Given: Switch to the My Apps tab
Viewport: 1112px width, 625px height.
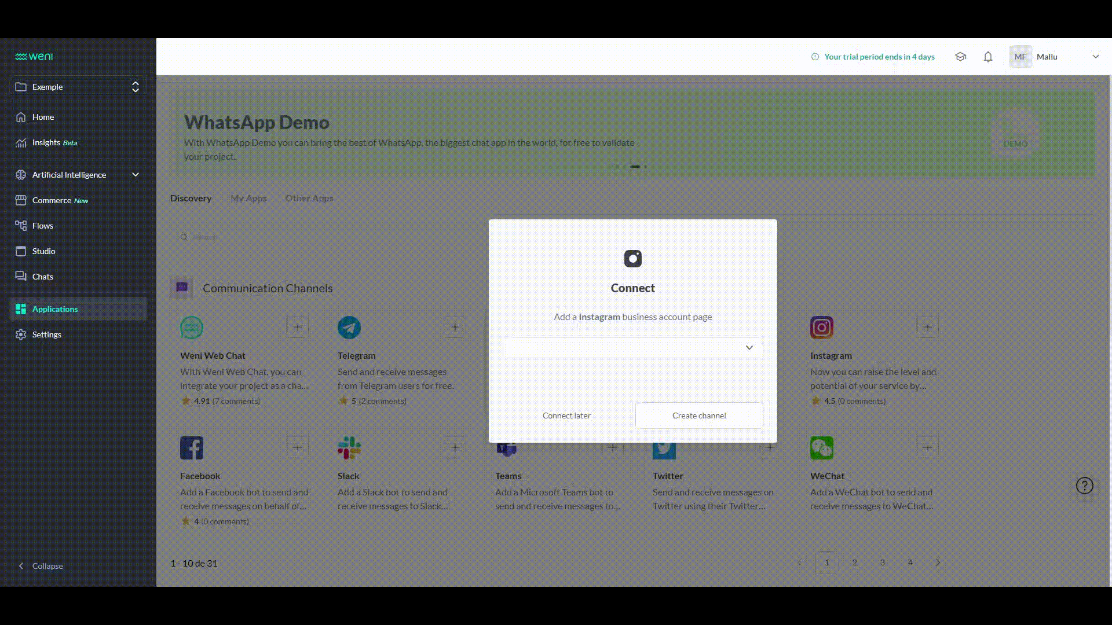Looking at the screenshot, I should (248, 198).
